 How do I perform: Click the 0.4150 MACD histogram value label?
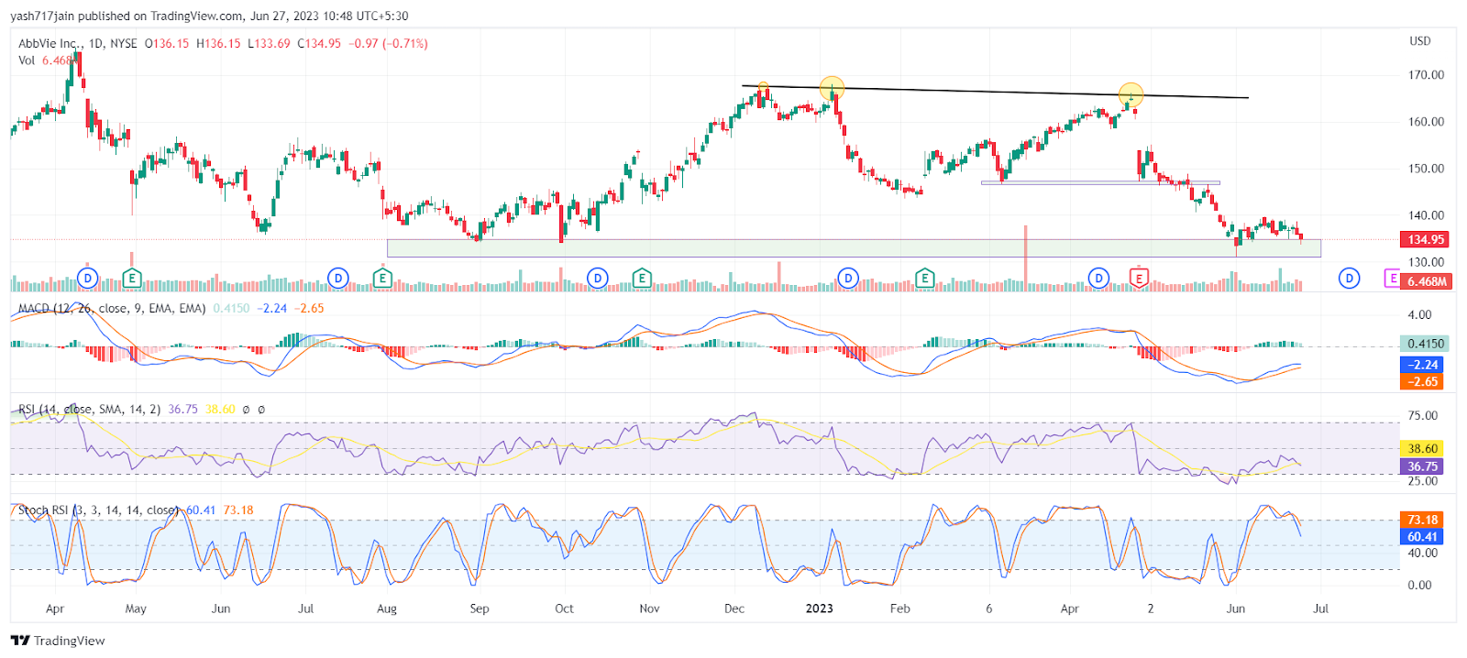pos(1425,344)
